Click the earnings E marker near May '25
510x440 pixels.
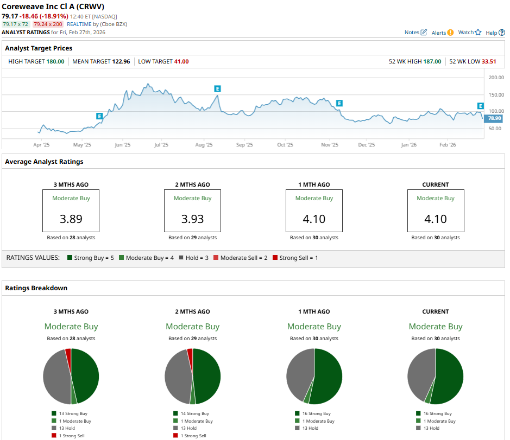tap(99, 116)
